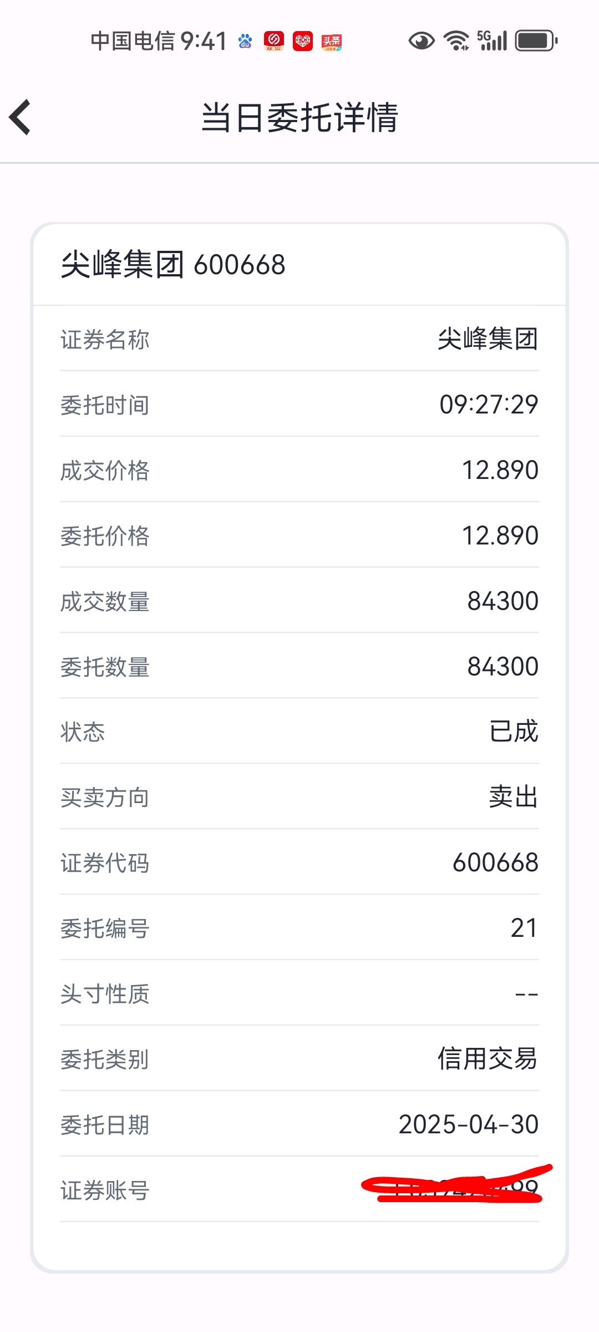Tap the 尖峰集团 600668 card header
Screen dimensions: 599x1332
[x=299, y=265]
